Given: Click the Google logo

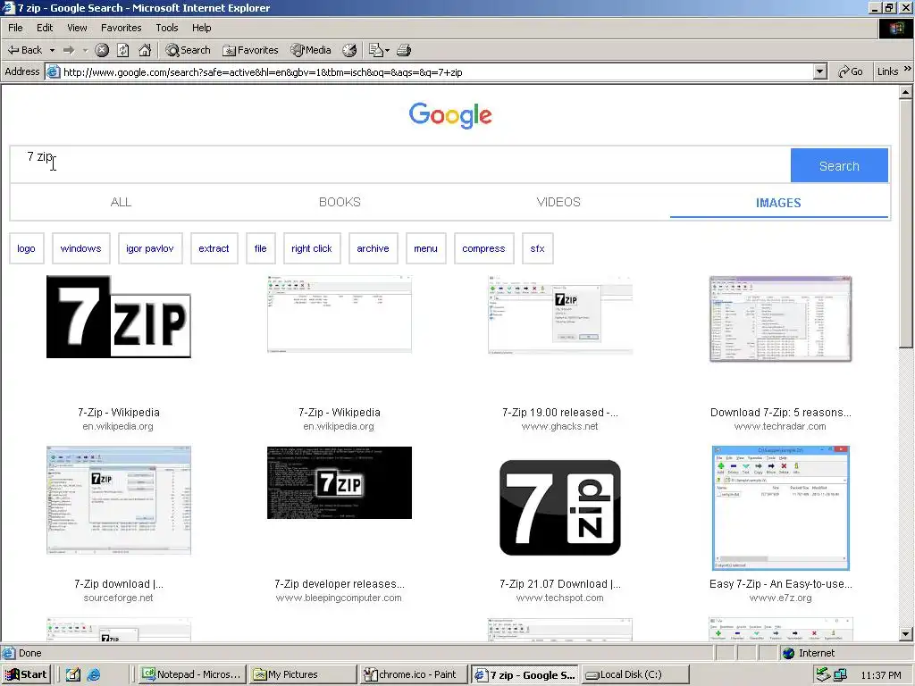Looking at the screenshot, I should pyautogui.click(x=450, y=115).
